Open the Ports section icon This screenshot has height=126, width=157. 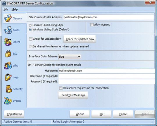(8, 30)
